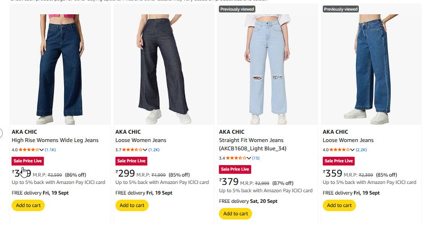This screenshot has height=225, width=423.
Task: Click the star rating of ₹299 Loose Jeans
Action: click(133, 150)
